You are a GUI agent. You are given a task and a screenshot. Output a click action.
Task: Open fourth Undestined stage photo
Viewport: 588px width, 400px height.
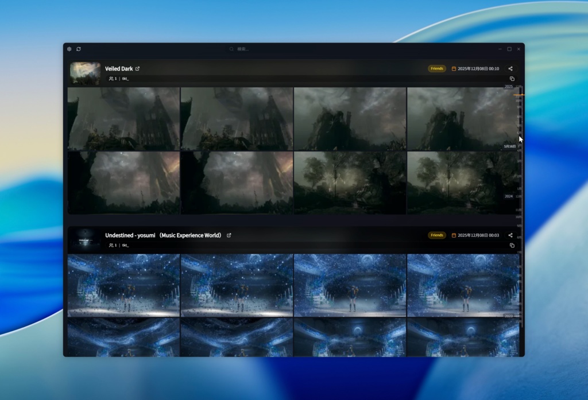tap(463, 286)
